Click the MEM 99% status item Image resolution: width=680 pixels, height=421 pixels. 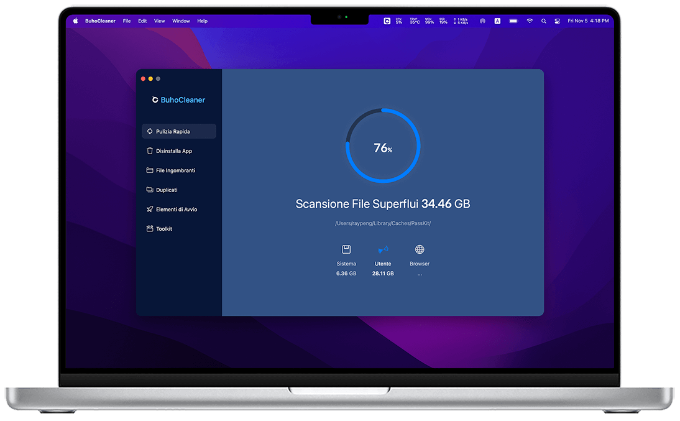430,21
